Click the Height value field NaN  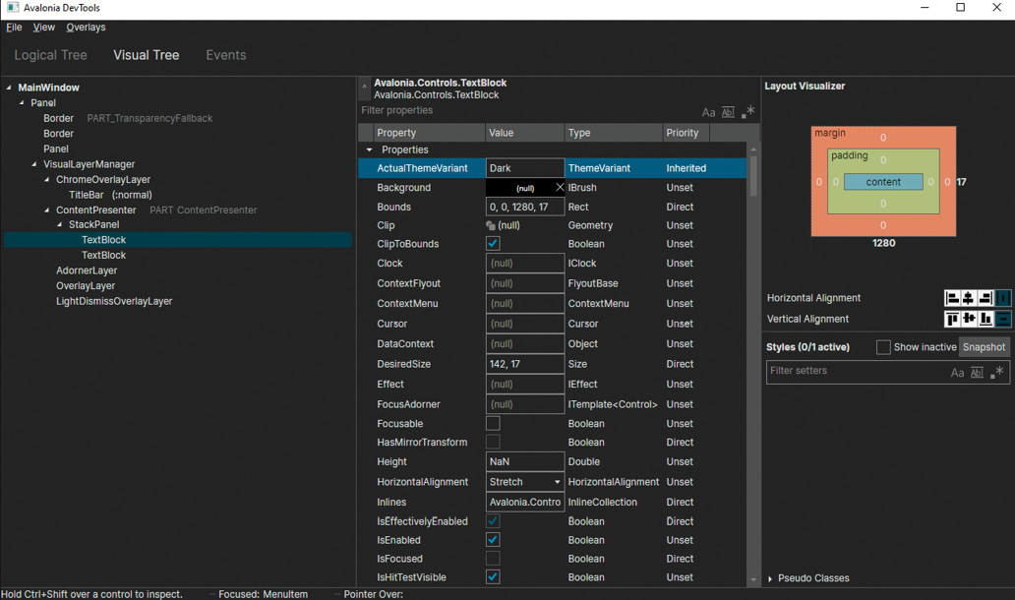525,462
